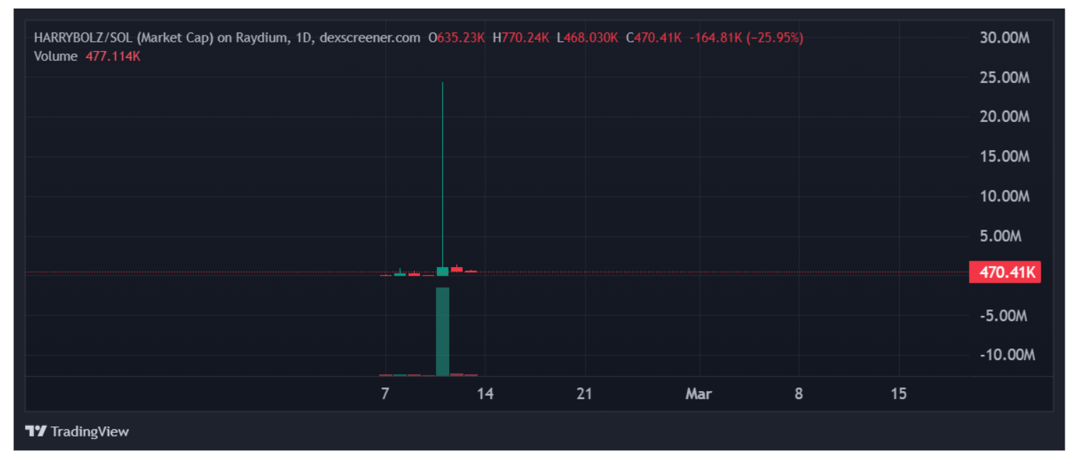Select the 20.00M price axis label

click(x=1004, y=117)
